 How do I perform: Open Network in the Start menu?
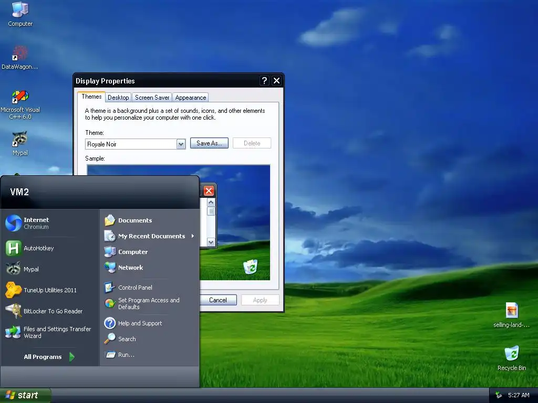150,268
